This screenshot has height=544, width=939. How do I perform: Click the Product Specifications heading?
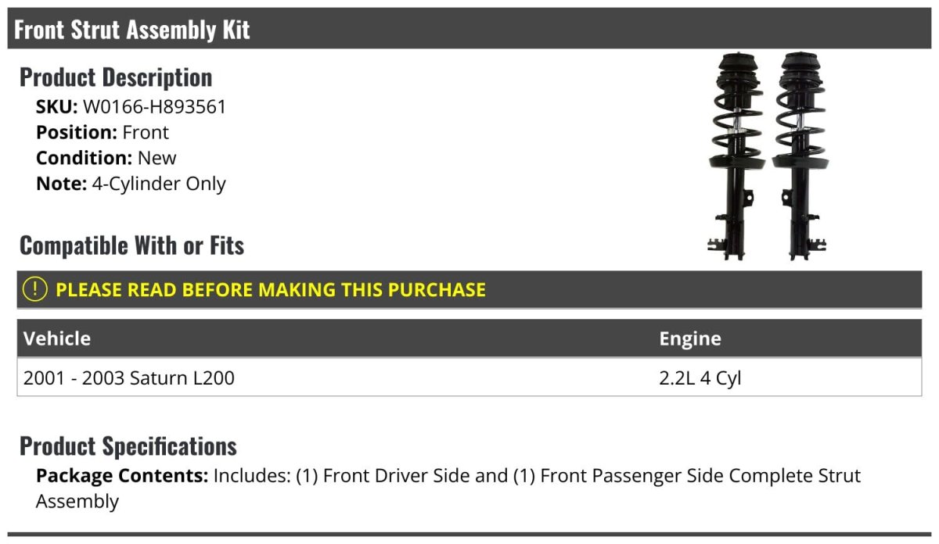(128, 446)
